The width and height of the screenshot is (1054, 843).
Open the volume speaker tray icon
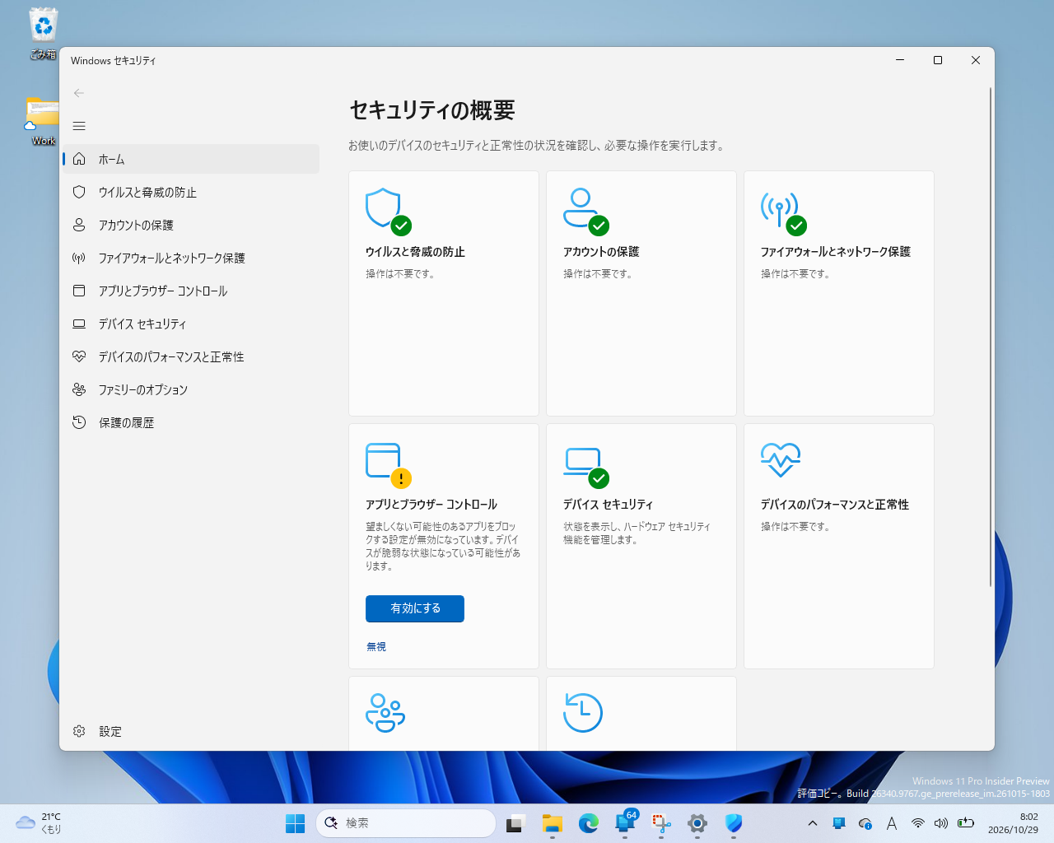941,823
